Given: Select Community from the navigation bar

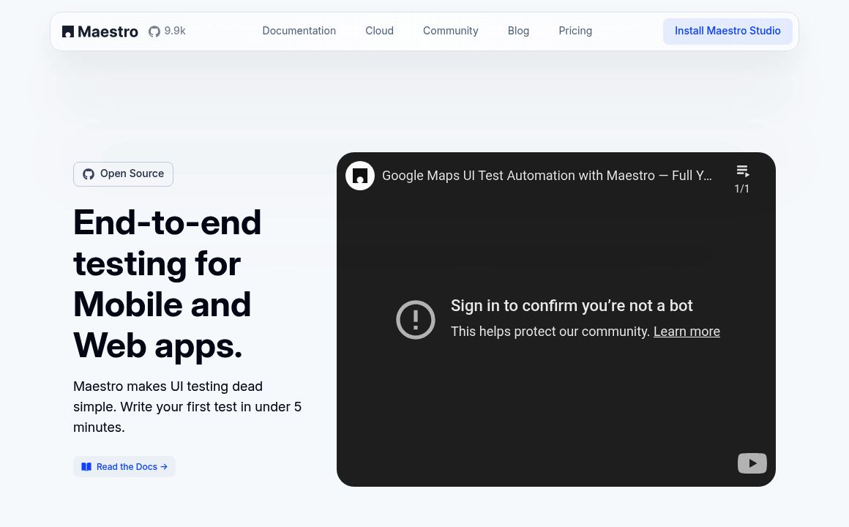Looking at the screenshot, I should 450,31.
